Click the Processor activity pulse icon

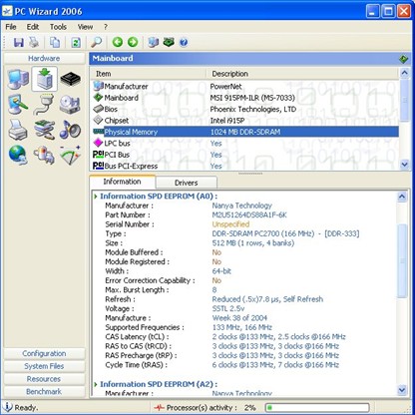point(159,407)
